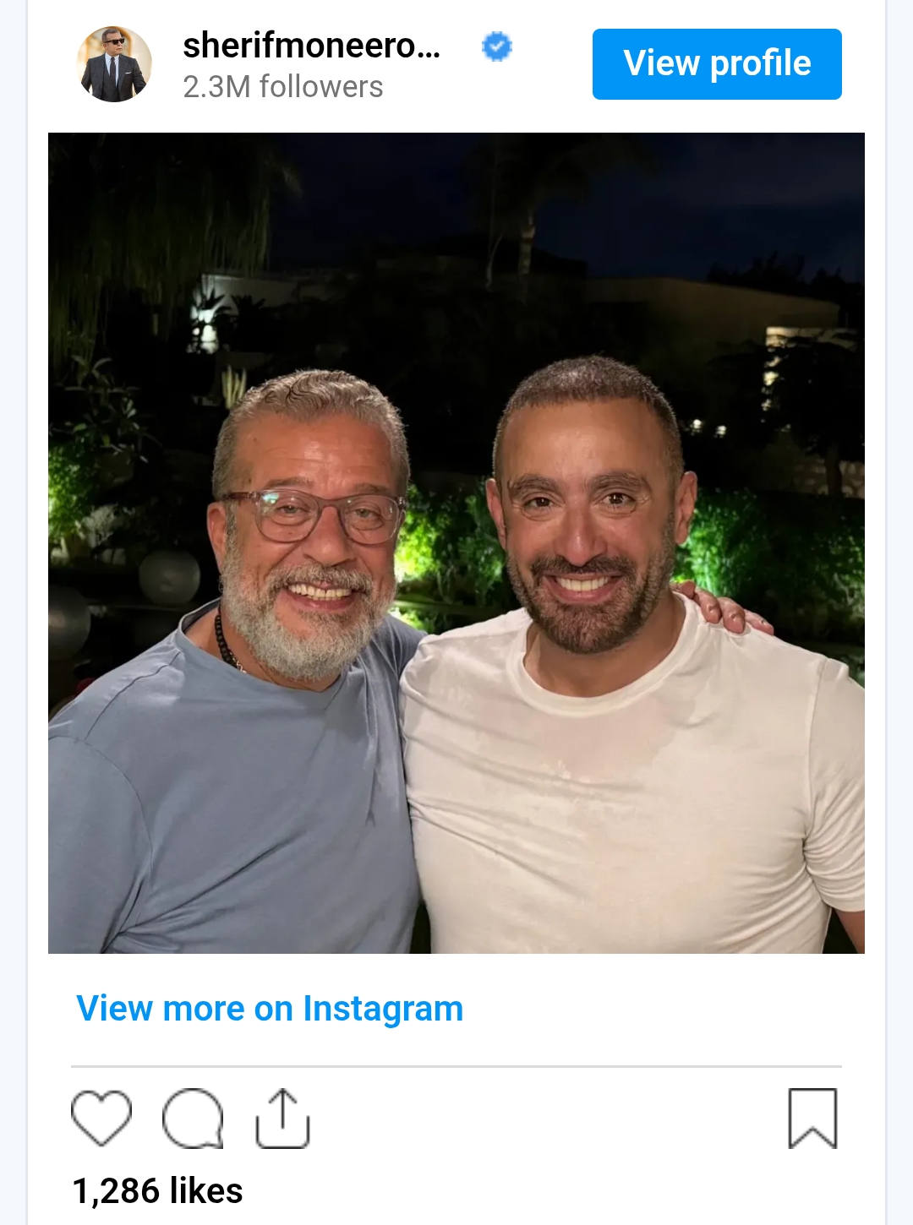Tap the heart icon above 1,286 likes
913x1225 pixels.
coord(101,1118)
